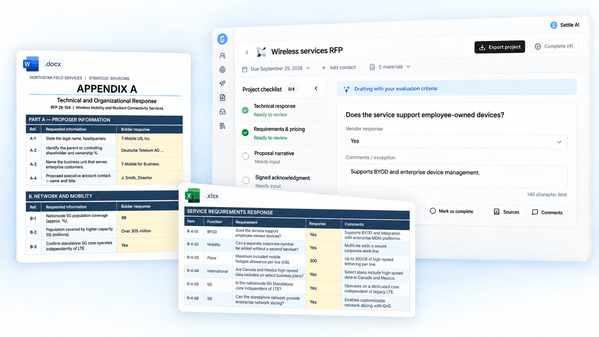
Task: Click the Word icon on the docx card
Action: click(x=31, y=64)
